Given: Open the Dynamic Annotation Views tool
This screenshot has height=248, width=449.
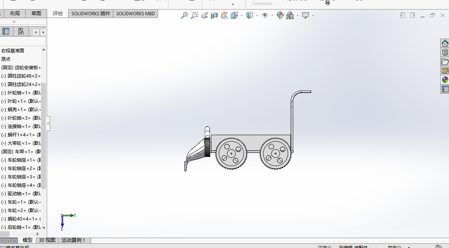Looking at the screenshot, I should pyautogui.click(x=224, y=15).
